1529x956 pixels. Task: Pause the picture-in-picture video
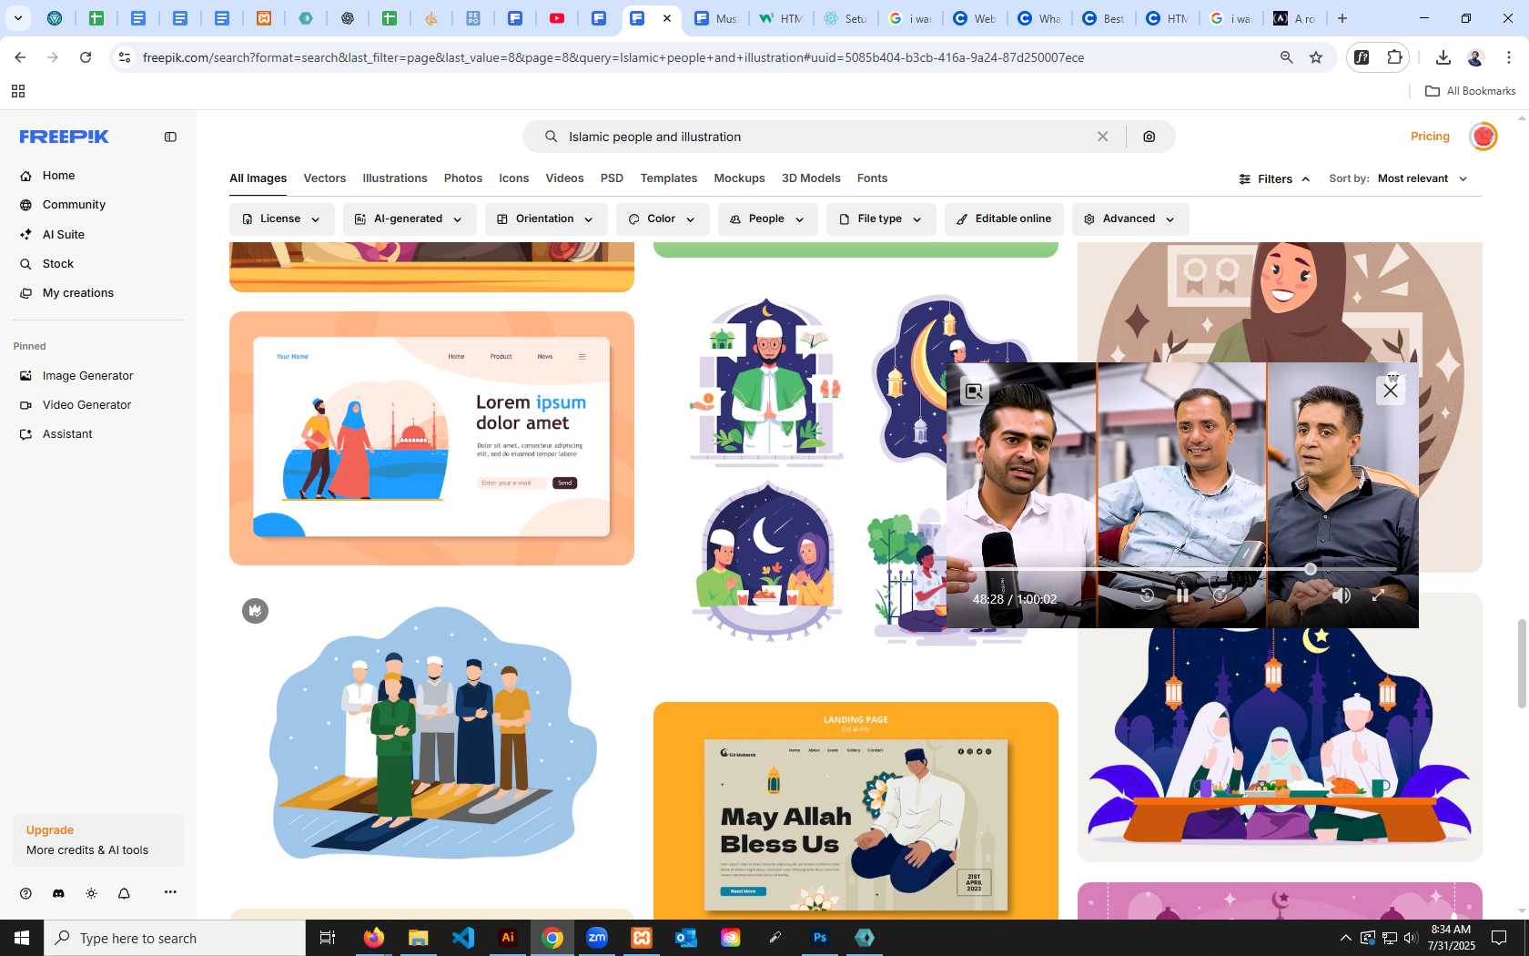tap(1182, 595)
